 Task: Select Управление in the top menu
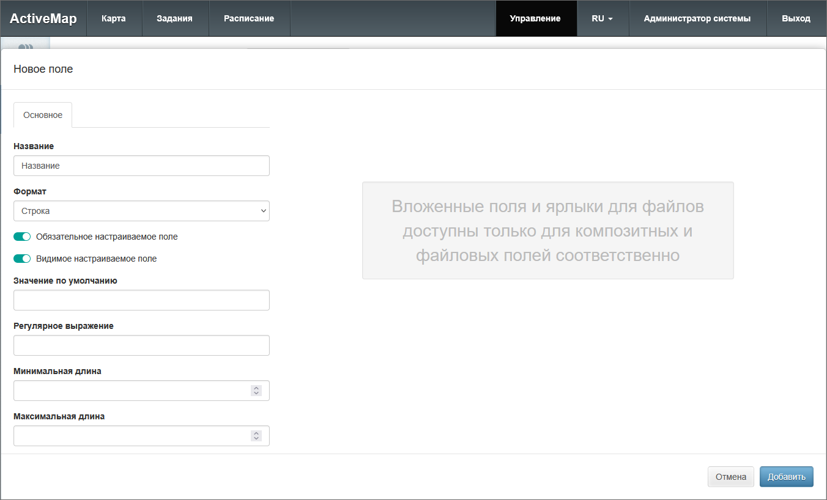point(535,18)
